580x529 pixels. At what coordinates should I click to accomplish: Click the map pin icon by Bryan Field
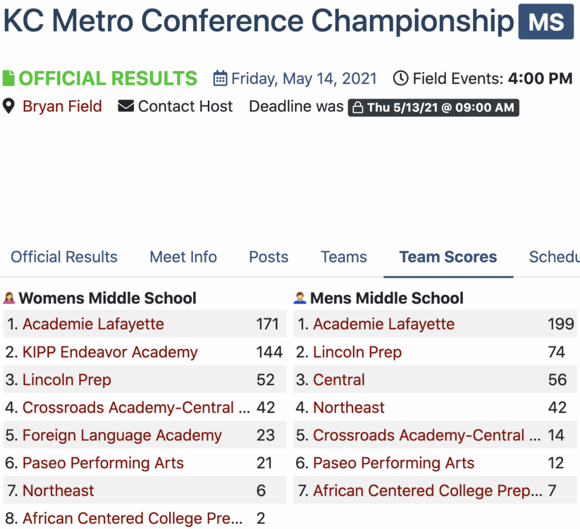(9, 106)
